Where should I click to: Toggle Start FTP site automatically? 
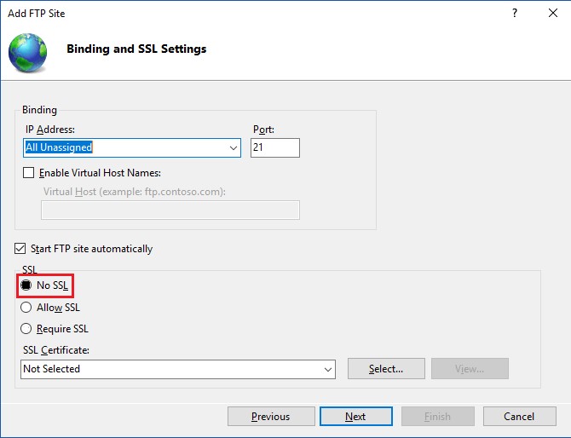[x=20, y=249]
